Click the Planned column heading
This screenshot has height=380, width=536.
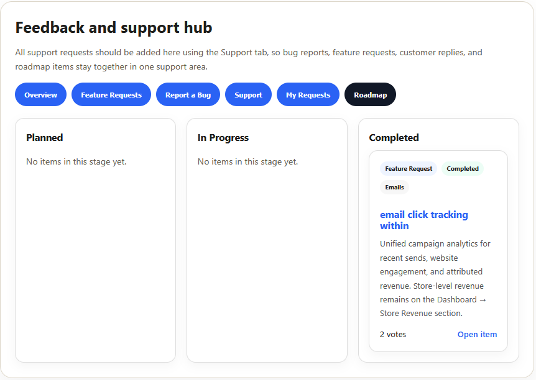coord(44,138)
